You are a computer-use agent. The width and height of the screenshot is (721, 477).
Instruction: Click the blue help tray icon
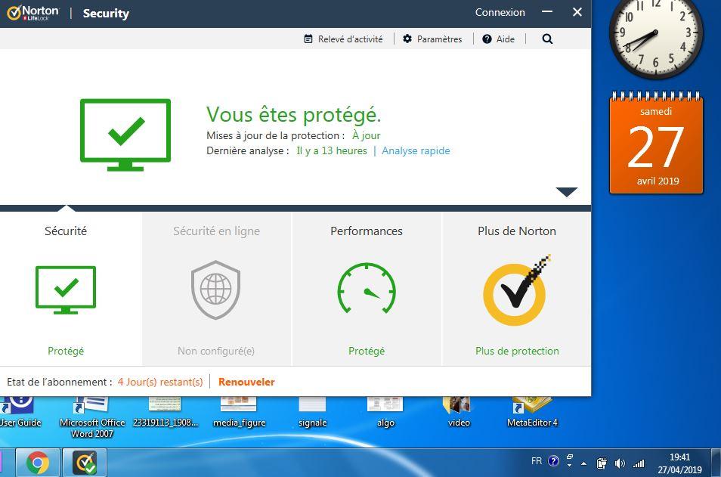(554, 461)
